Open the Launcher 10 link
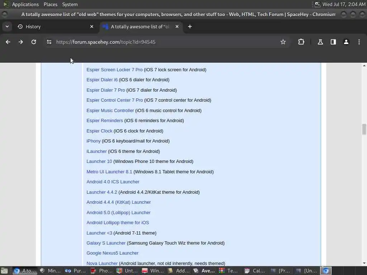Image resolution: width=367 pixels, height=275 pixels. pyautogui.click(x=99, y=161)
